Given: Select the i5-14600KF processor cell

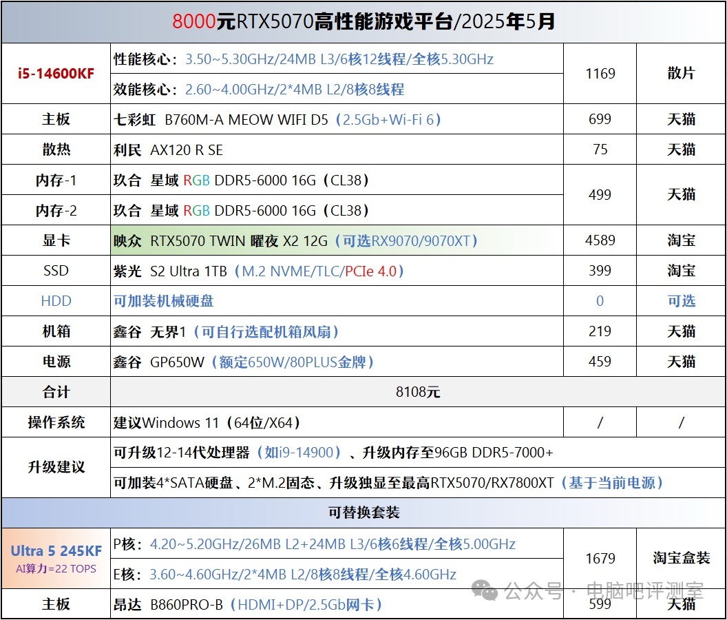Looking at the screenshot, I should 56,74.
